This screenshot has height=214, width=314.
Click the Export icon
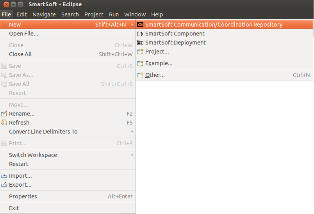tap(4, 185)
